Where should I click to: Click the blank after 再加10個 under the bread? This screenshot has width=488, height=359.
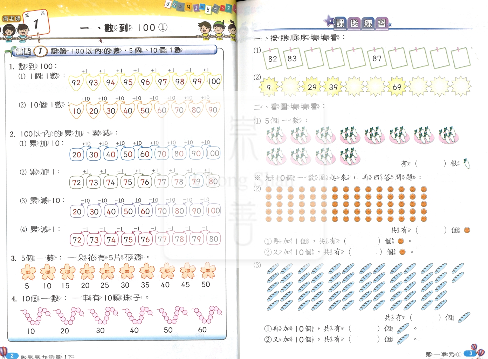(364, 328)
